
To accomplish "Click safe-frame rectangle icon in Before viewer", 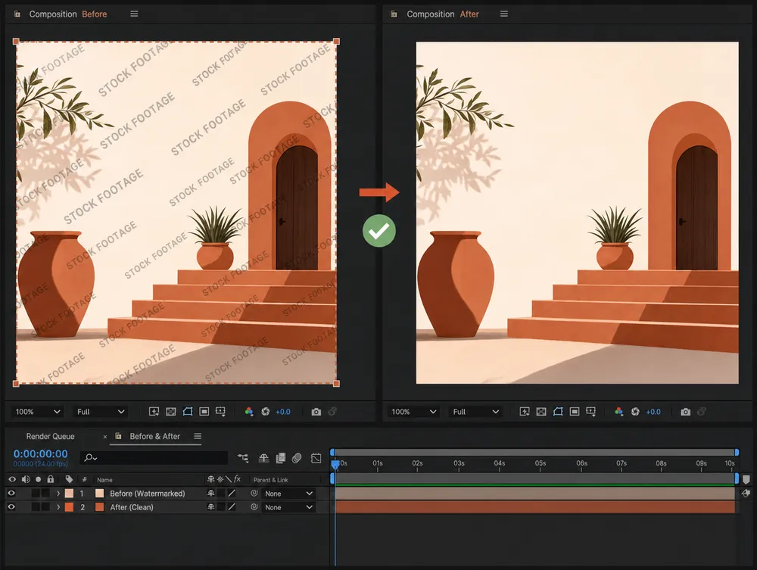I will [x=204, y=412].
